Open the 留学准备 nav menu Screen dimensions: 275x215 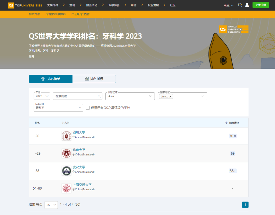tap(114, 5)
